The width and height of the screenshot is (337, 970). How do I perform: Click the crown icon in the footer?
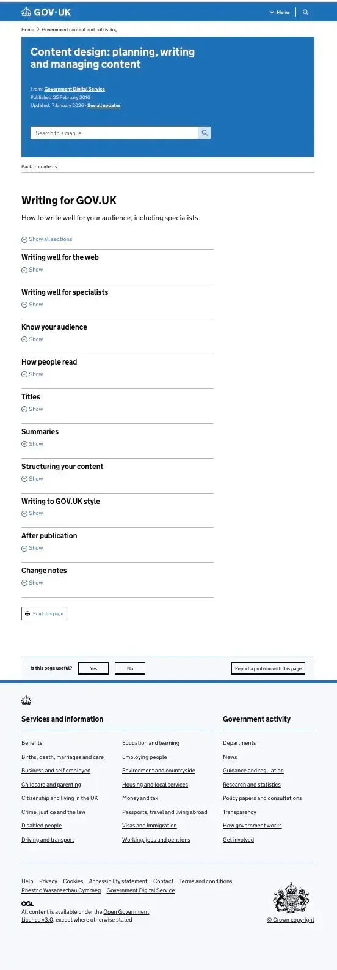(26, 700)
